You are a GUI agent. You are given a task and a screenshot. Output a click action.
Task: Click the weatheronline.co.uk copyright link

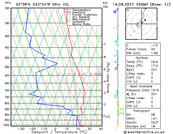[x=144, y=132]
